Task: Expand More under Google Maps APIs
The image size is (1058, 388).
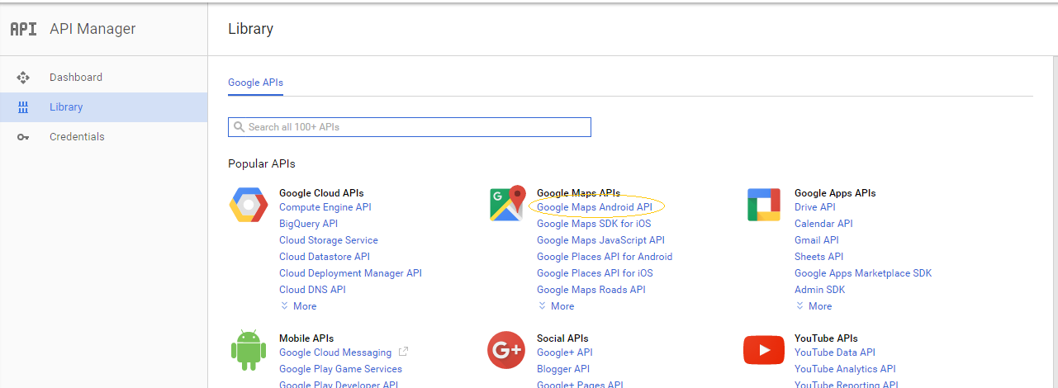Action: point(556,306)
